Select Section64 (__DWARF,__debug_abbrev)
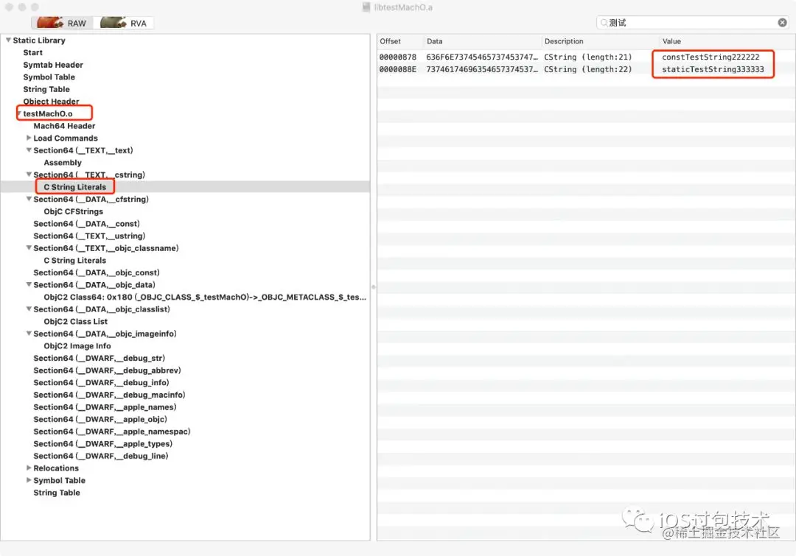Image resolution: width=796 pixels, height=556 pixels. (107, 370)
